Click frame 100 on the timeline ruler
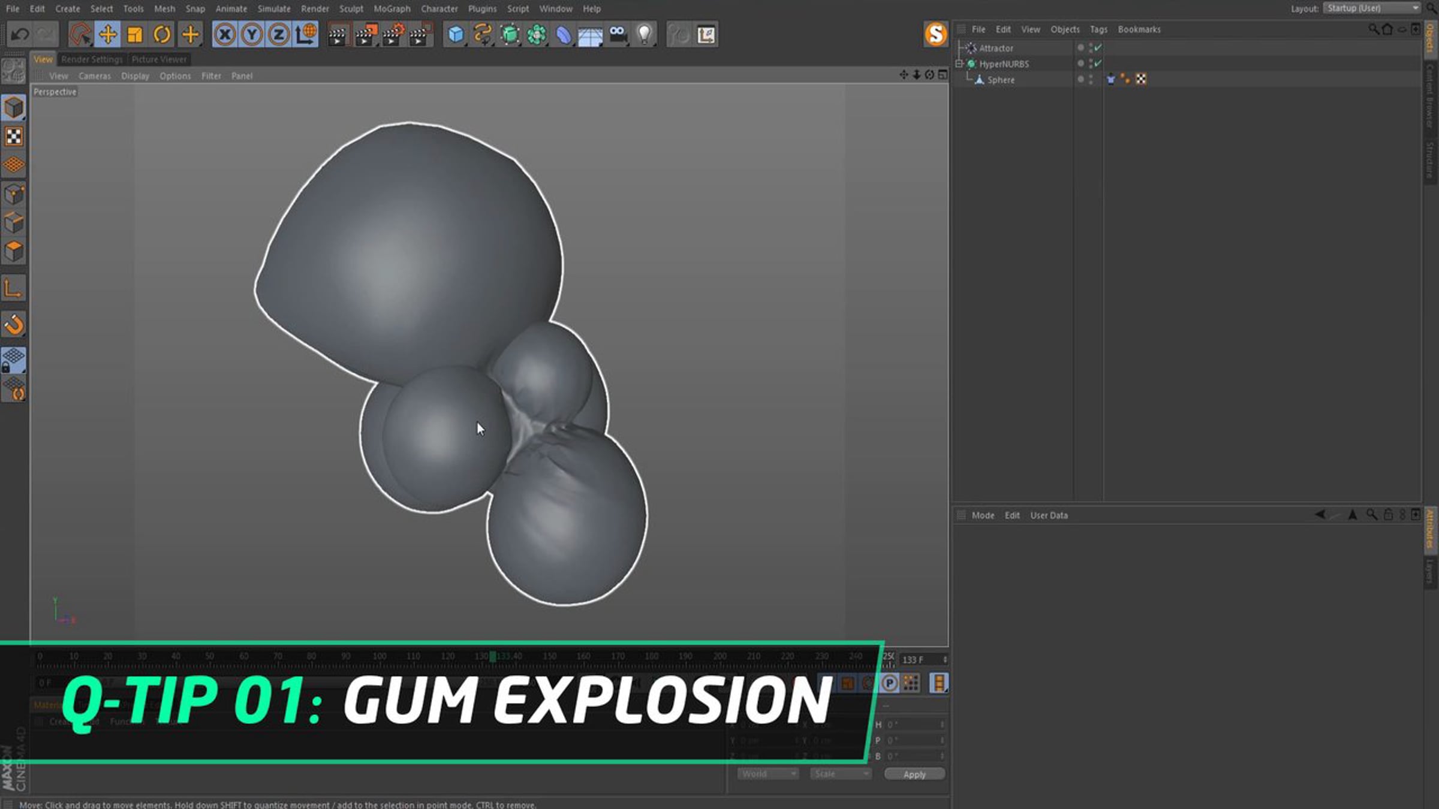The height and width of the screenshot is (809, 1439). click(x=380, y=657)
